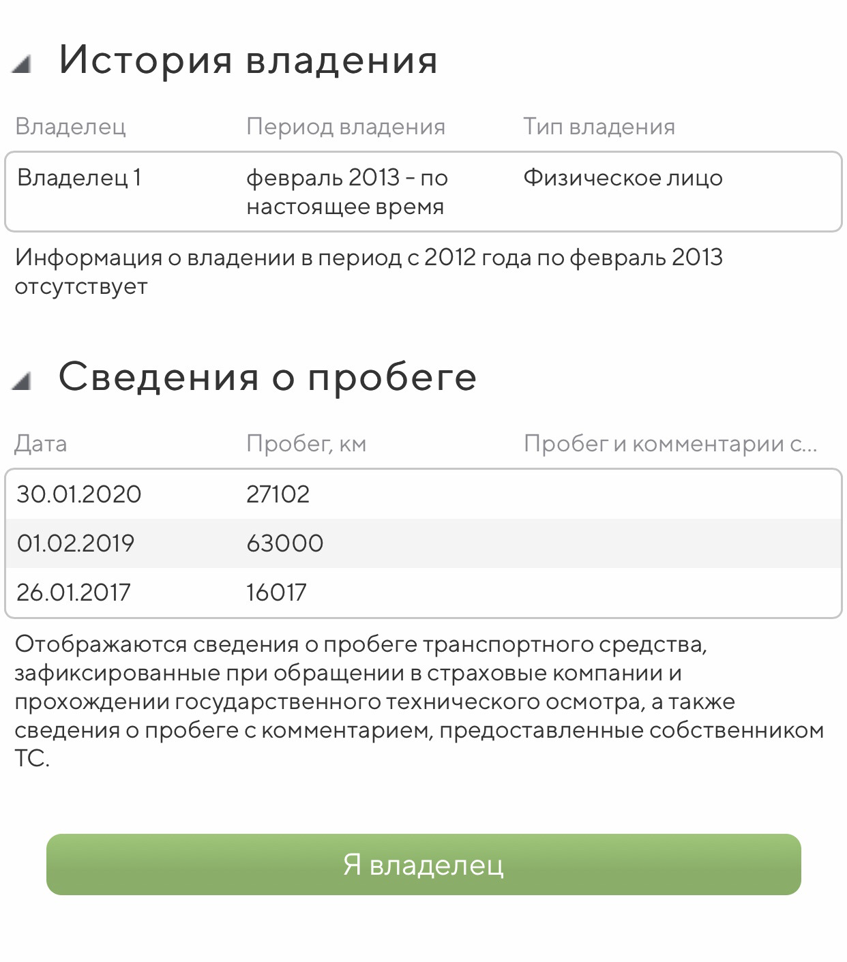Viewport: 847px width, 962px height.
Task: Click the mileage value 63000
Action: (284, 543)
